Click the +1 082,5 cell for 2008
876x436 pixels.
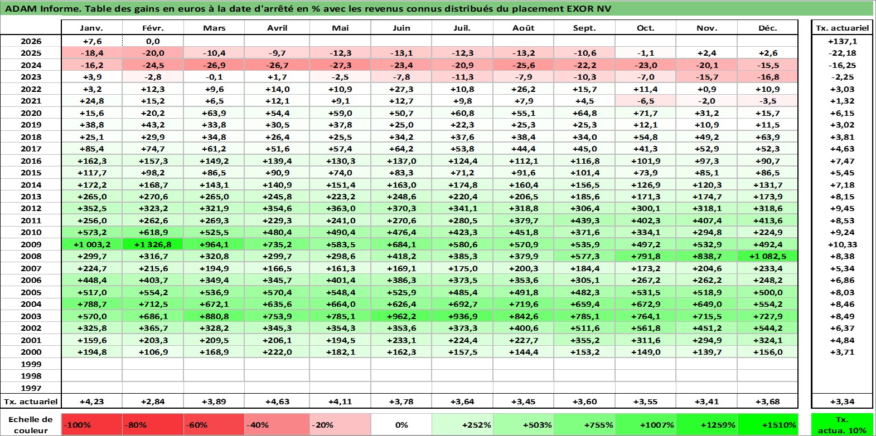(x=767, y=256)
